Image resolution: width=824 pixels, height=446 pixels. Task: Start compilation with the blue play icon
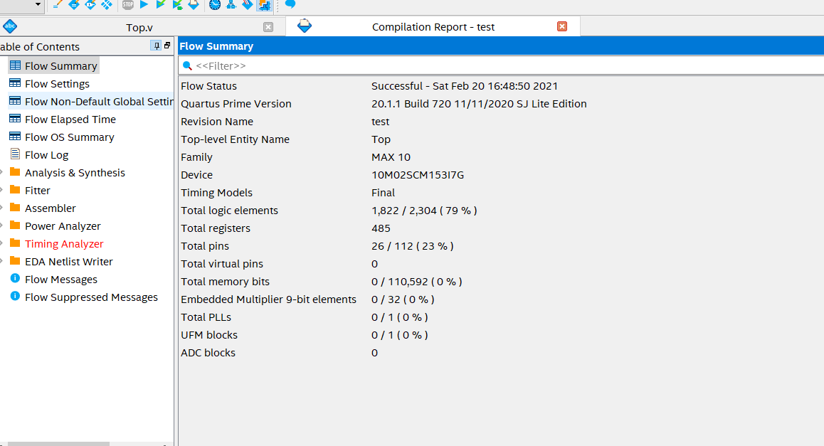[144, 5]
